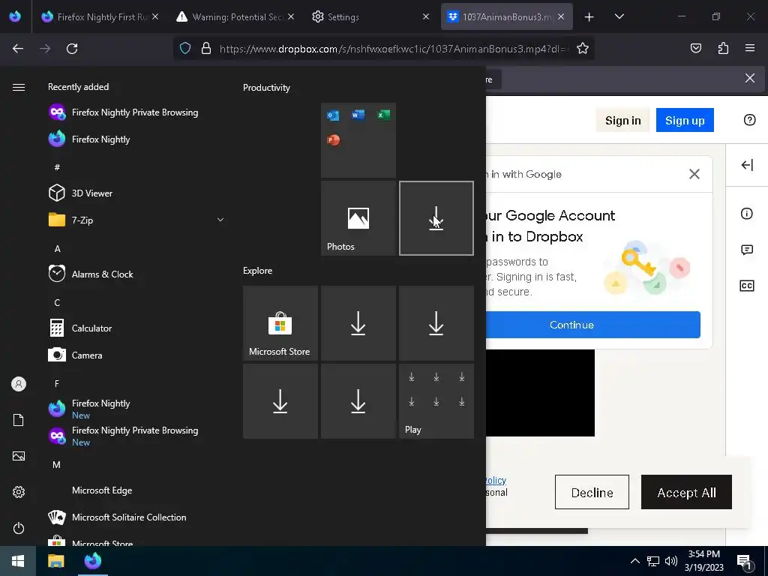This screenshot has width=768, height=576.
Task: Open Firefox application menu
Action: click(750, 48)
